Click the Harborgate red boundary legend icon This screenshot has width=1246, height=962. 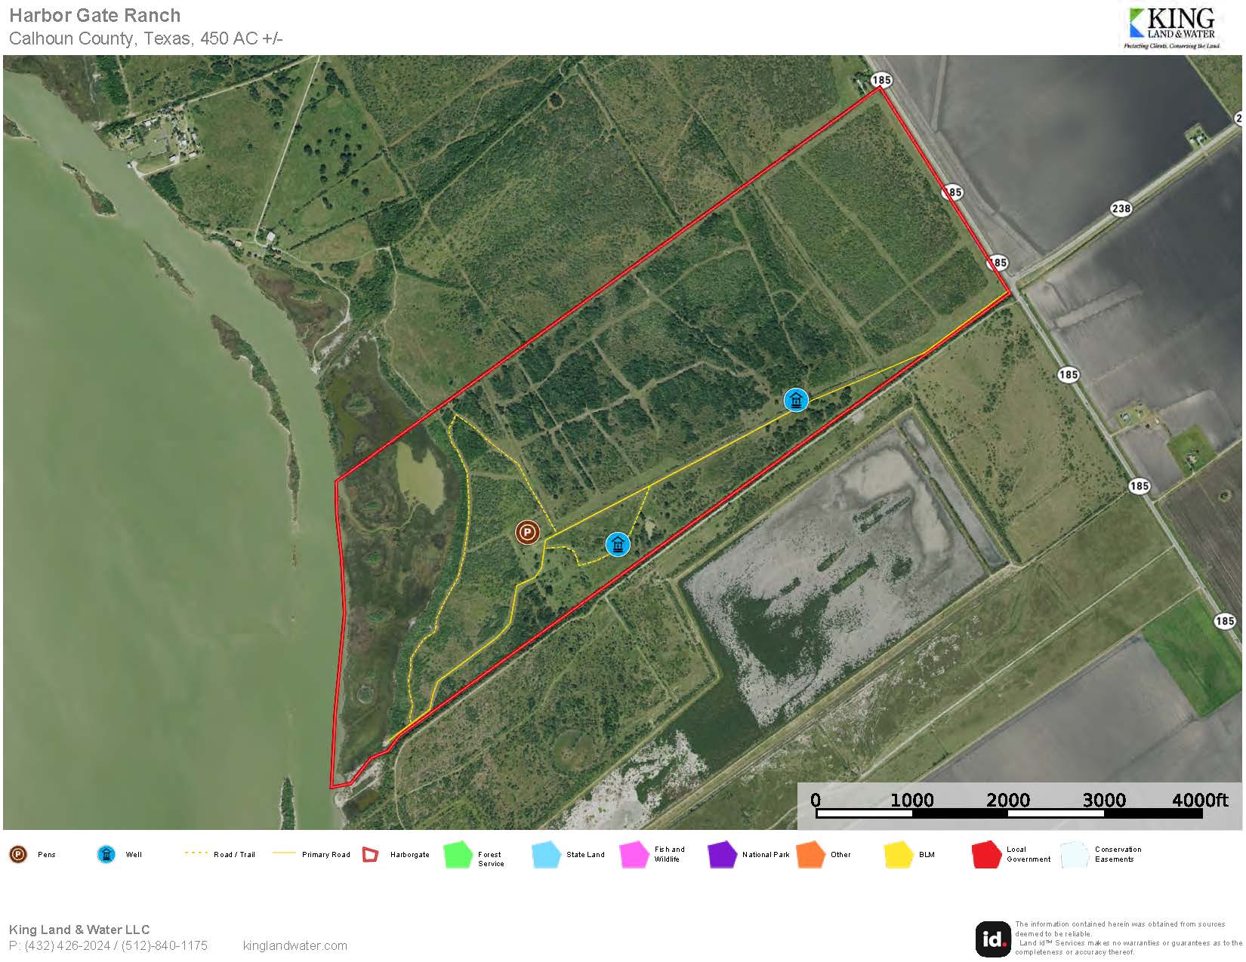(370, 855)
